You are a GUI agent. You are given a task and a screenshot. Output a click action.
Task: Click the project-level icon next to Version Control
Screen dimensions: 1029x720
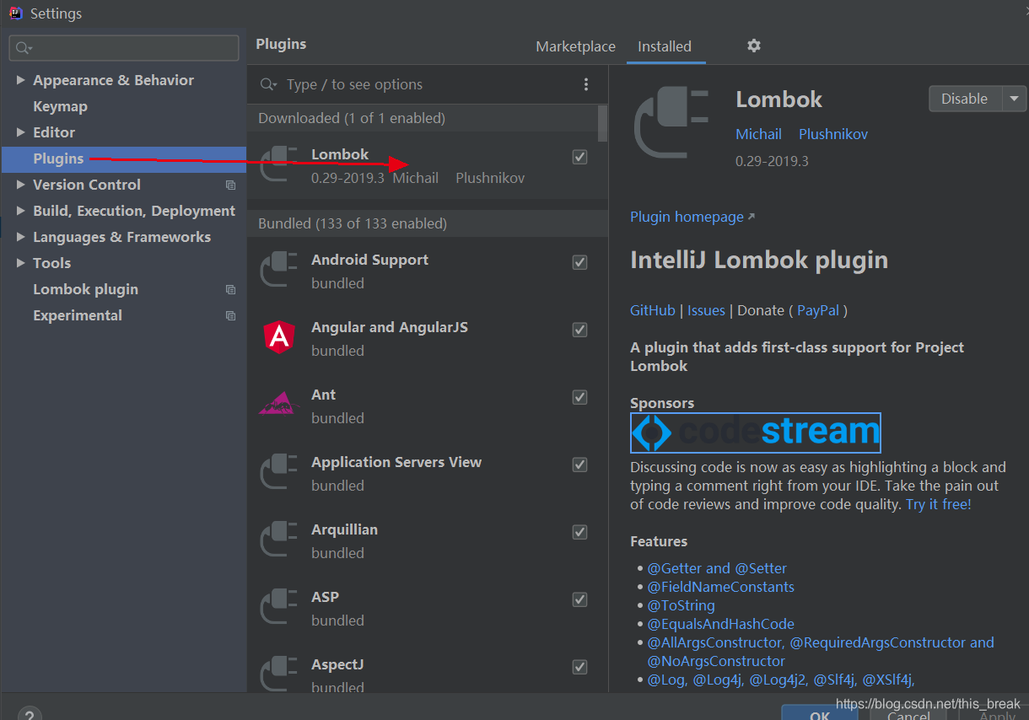tap(230, 185)
